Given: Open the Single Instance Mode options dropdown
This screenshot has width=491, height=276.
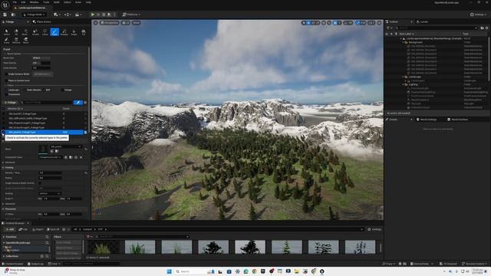Looking at the screenshot, I should [42, 74].
